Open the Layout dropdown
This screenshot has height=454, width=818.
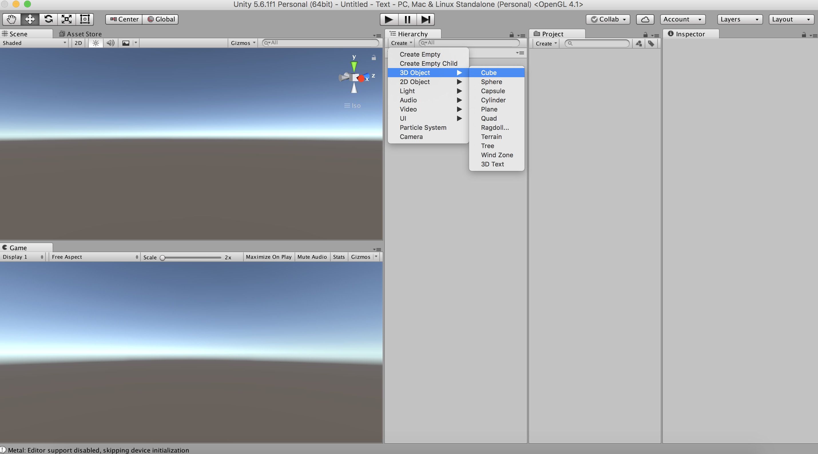(791, 19)
